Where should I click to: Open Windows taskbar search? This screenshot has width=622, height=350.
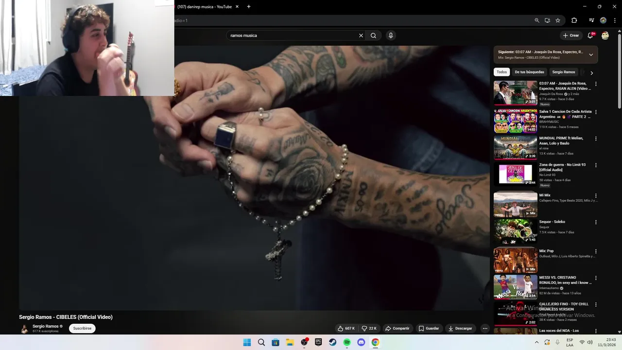click(261, 342)
